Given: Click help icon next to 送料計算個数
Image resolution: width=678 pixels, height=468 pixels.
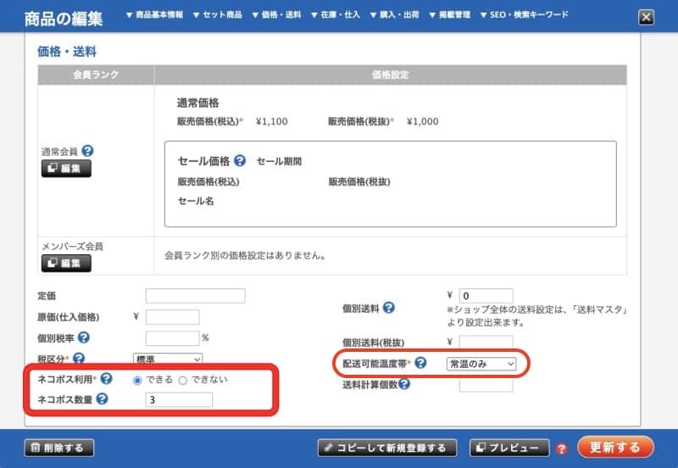Looking at the screenshot, I should pyautogui.click(x=404, y=384).
